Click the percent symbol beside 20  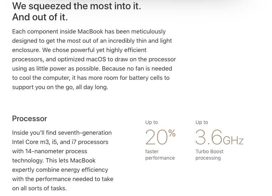(172, 133)
